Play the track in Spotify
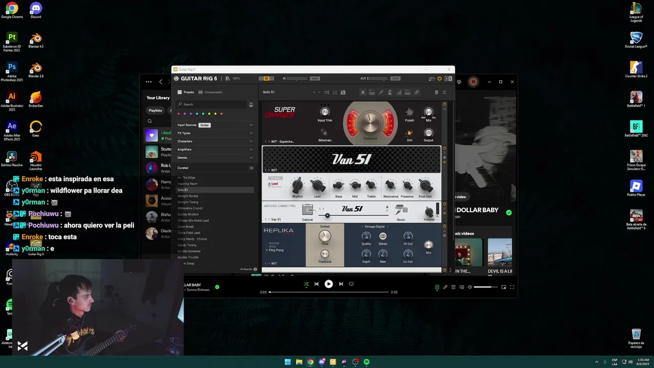The height and width of the screenshot is (368, 654). point(329,284)
